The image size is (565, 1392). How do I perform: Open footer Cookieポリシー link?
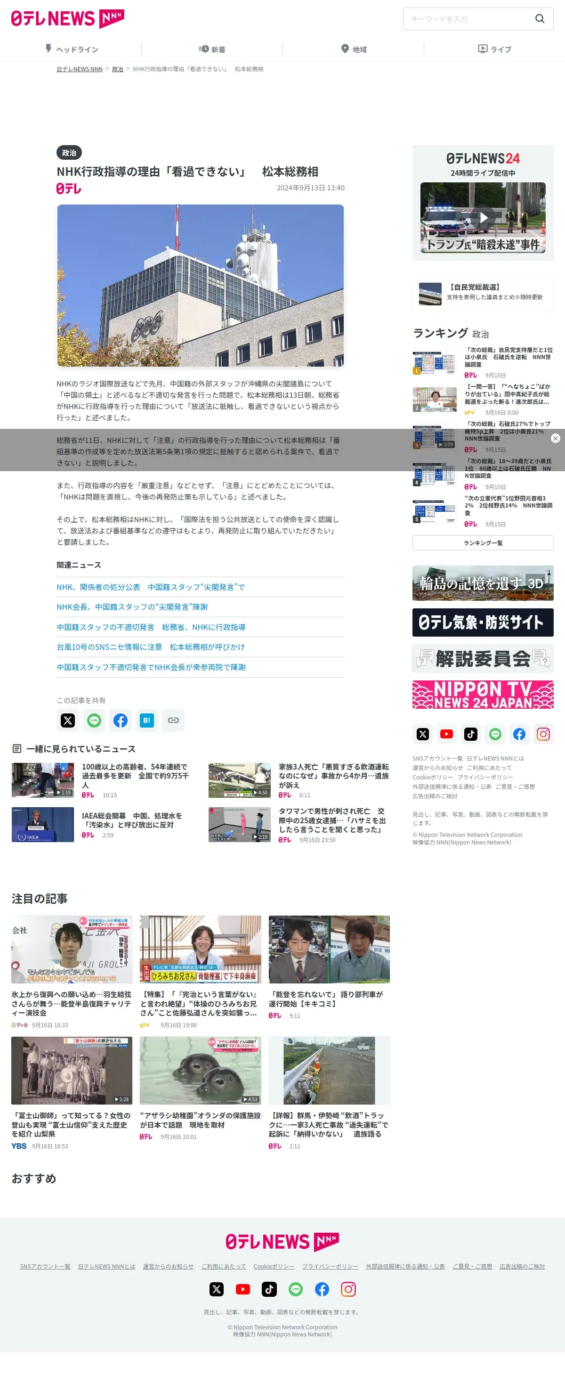[274, 1266]
